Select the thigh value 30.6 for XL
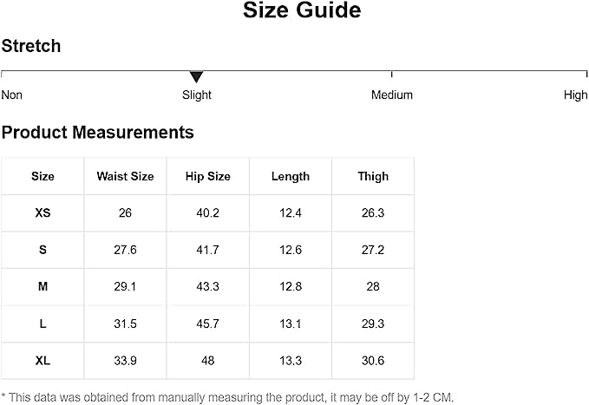Image resolution: width=589 pixels, height=405 pixels. click(x=373, y=361)
